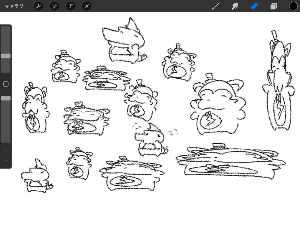Select the blue Eraser tool
The image size is (300, 225).
click(x=254, y=6)
